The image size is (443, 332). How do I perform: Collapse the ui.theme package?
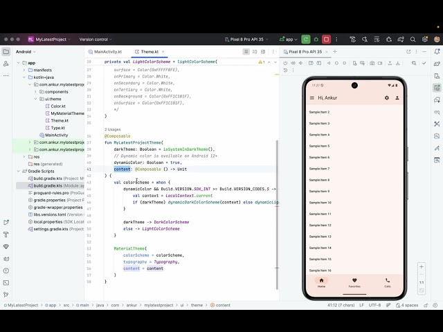click(35, 99)
